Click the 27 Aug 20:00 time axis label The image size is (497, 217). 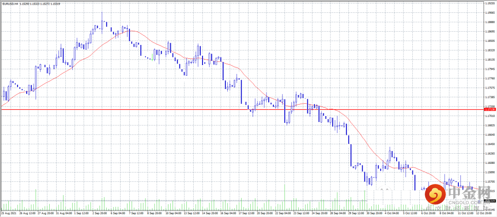46,213
